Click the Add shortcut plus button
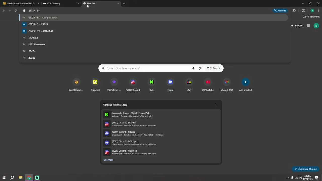This screenshot has height=181, width=322. pos(246,82)
